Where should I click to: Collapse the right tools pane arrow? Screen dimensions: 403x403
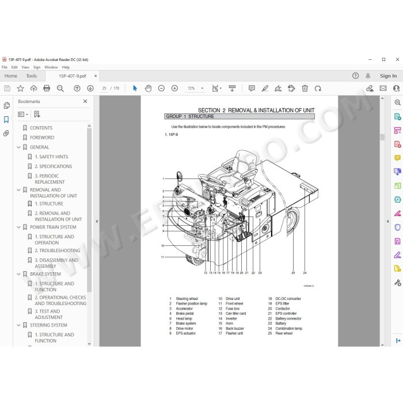click(387, 221)
